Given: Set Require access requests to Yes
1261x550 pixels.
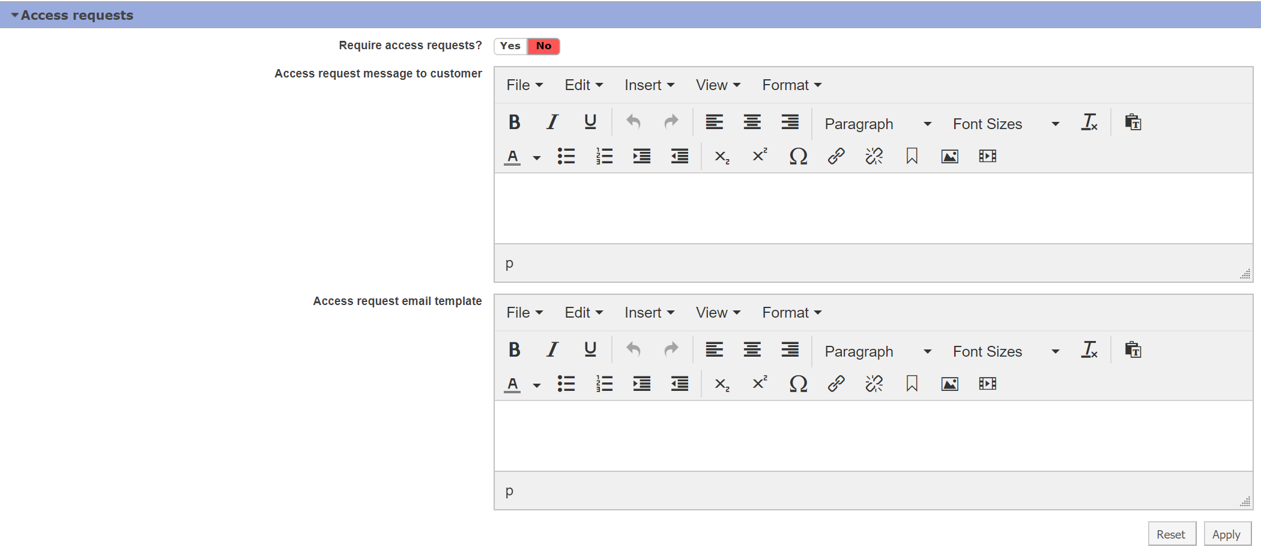Looking at the screenshot, I should [x=510, y=46].
